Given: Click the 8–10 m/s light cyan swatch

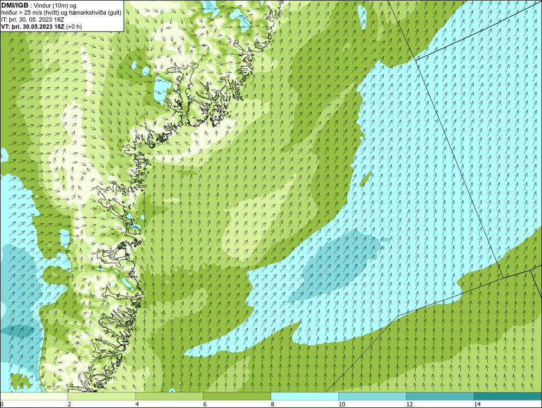Looking at the screenshot, I should (x=305, y=396).
